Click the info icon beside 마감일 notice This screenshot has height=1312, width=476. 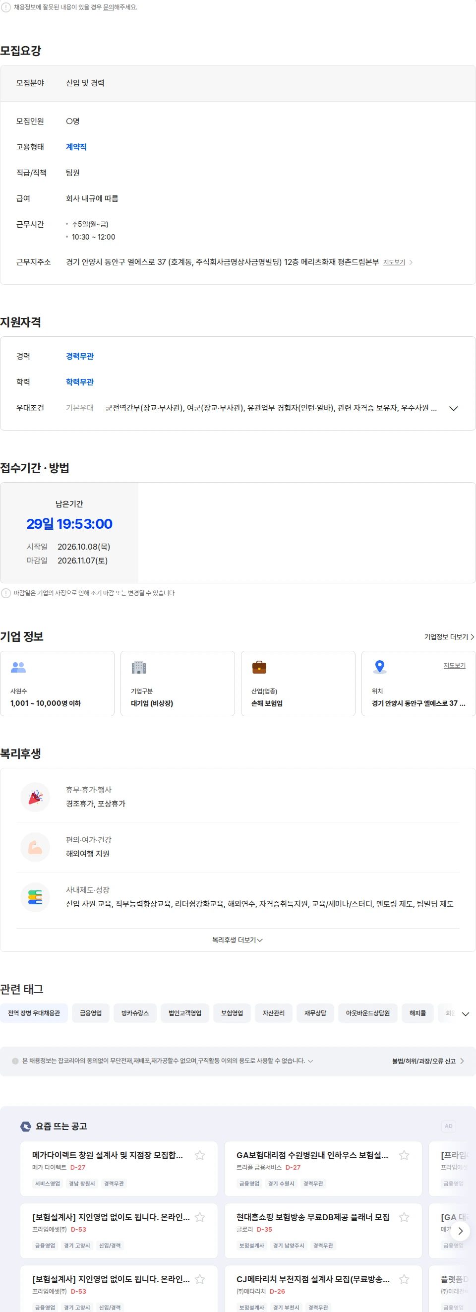[5, 593]
